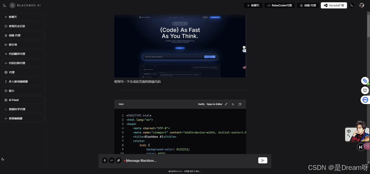370x174 pixels.
Task: Open 能力 in sidebar
Action: point(23,91)
